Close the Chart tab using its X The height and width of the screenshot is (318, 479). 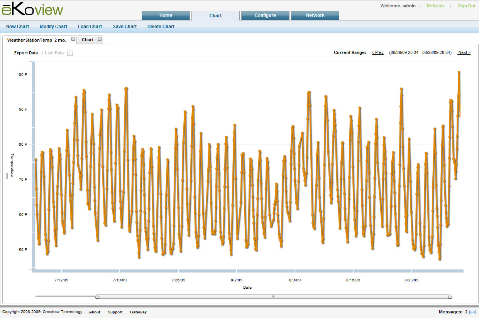tap(99, 39)
